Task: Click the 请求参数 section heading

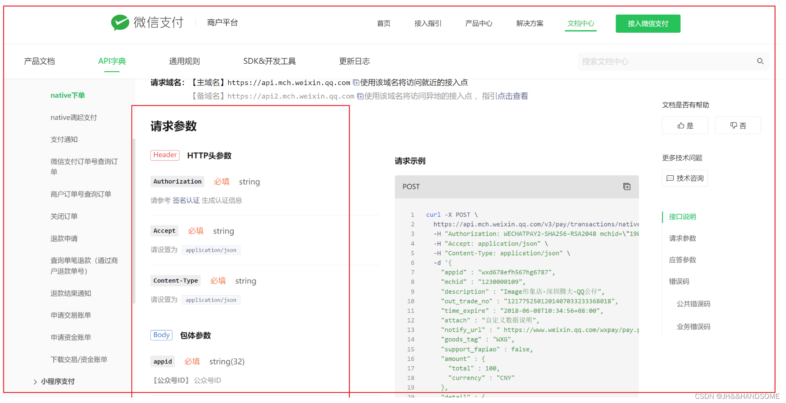Action: 174,126
